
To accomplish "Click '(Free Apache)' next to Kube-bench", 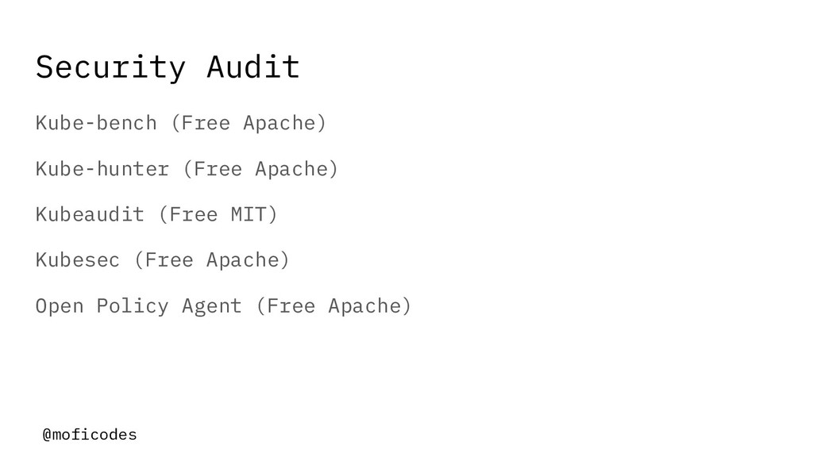I will coord(249,123).
